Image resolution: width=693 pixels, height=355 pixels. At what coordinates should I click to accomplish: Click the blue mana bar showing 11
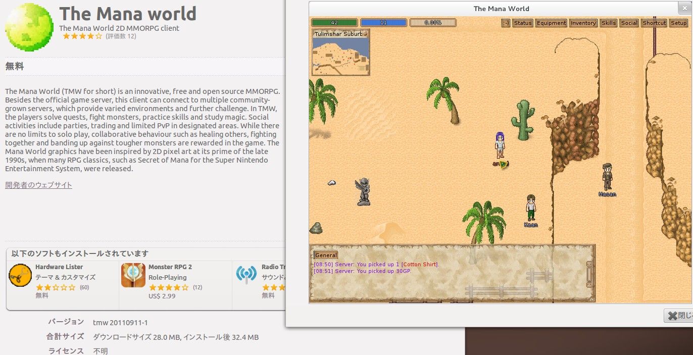point(383,23)
